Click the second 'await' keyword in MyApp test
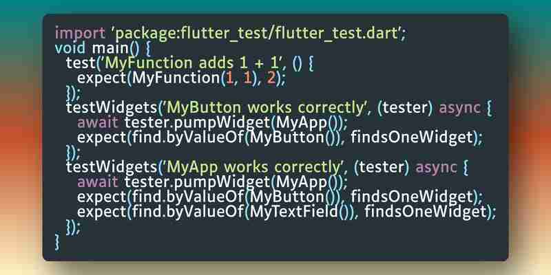 pyautogui.click(x=97, y=182)
